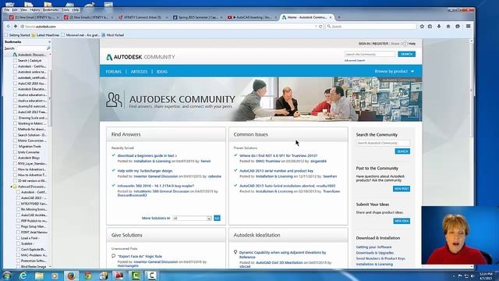Click the speech bubble icon beside Export Face post
Image resolution: width=499 pixels, height=281 pixels.
(x=114, y=256)
